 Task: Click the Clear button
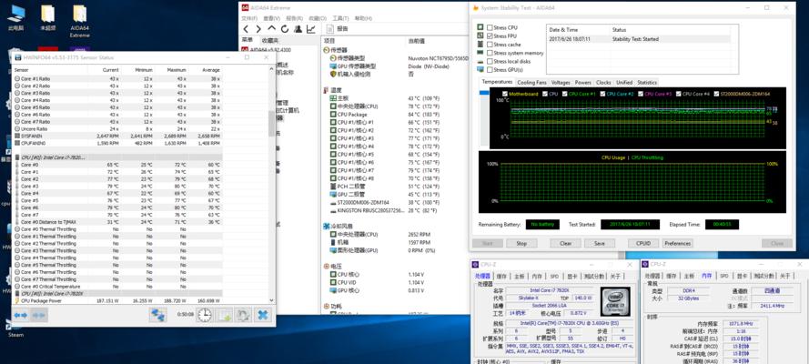tap(565, 243)
